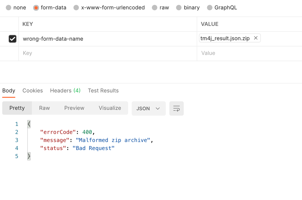Uncheck the wrong-form-data-name row checkbox
Viewport: 302px width, 200px height.
(12, 39)
